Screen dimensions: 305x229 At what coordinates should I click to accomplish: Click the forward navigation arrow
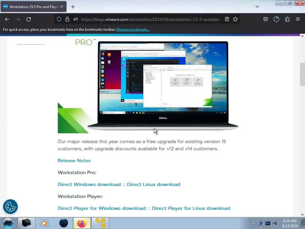[x=18, y=19]
